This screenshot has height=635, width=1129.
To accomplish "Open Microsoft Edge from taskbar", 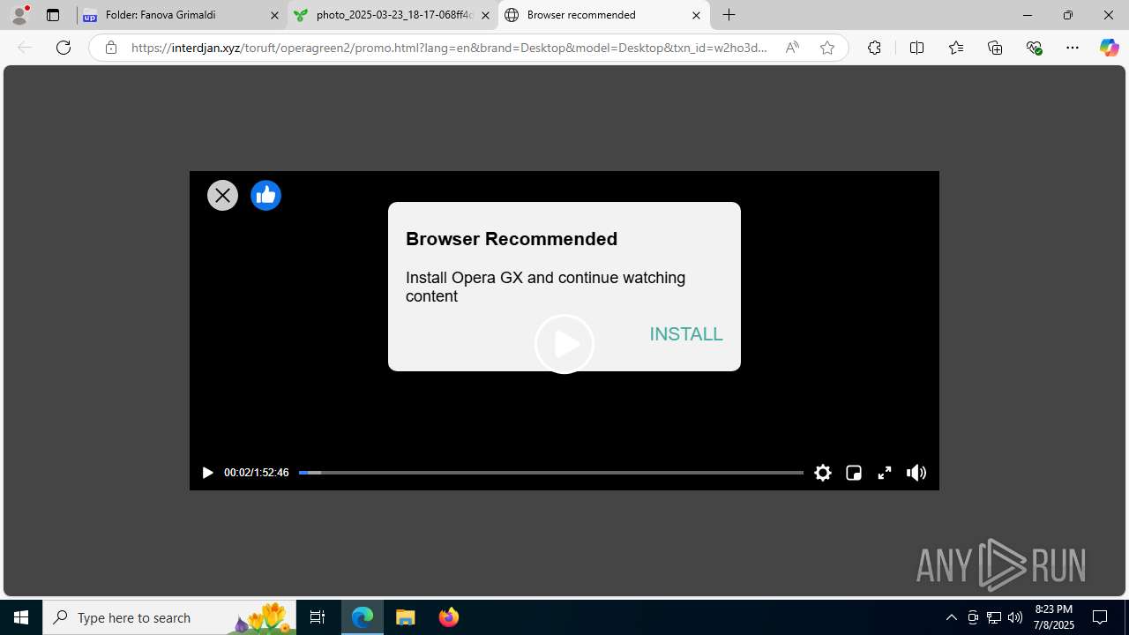I will click(x=363, y=617).
